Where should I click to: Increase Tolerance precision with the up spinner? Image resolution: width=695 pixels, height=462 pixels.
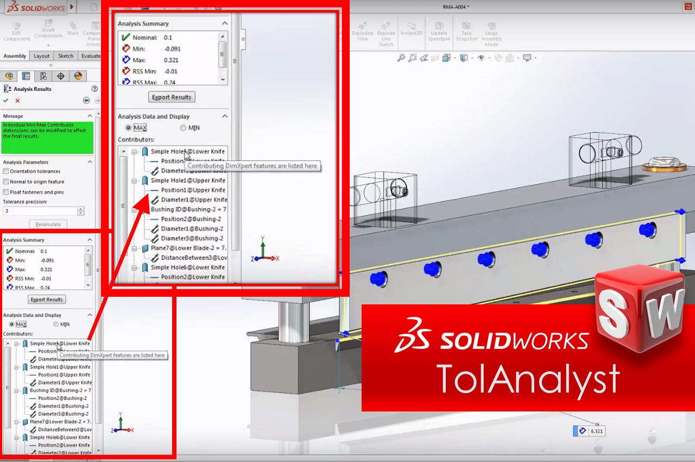pyautogui.click(x=81, y=209)
